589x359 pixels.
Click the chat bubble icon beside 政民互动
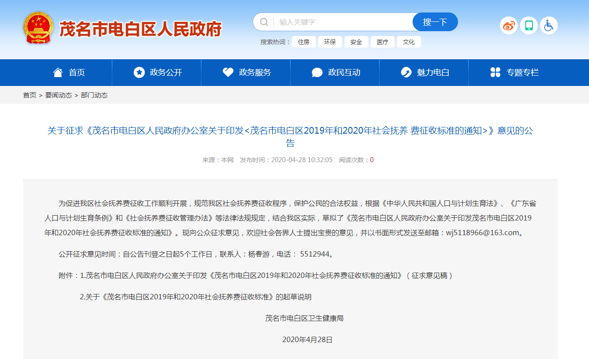[317, 72]
